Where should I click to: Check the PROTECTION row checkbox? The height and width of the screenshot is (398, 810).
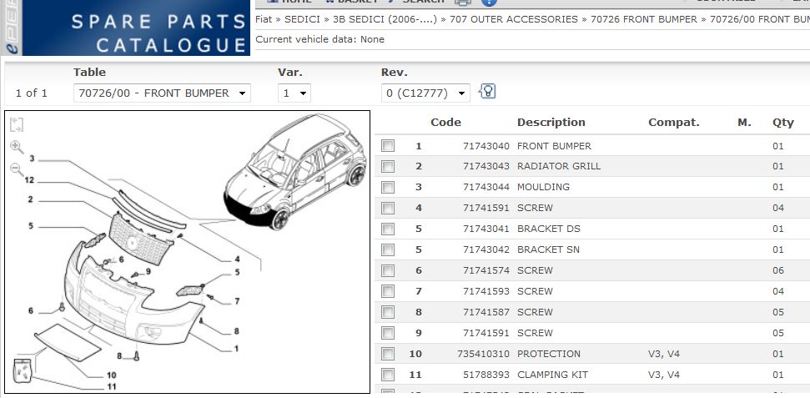pos(388,354)
